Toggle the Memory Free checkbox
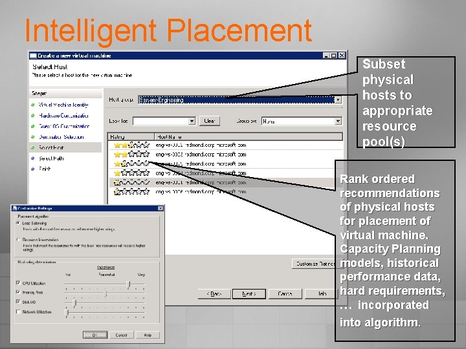466x349 pixels. coord(18,292)
